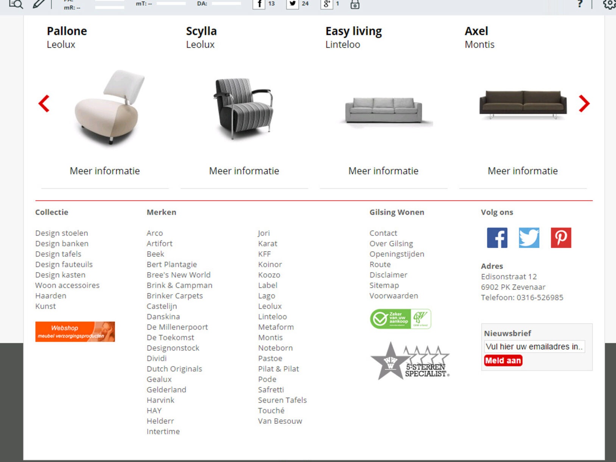Open Meer informatie for Axel
Screen dimensions: 616x462
click(523, 171)
